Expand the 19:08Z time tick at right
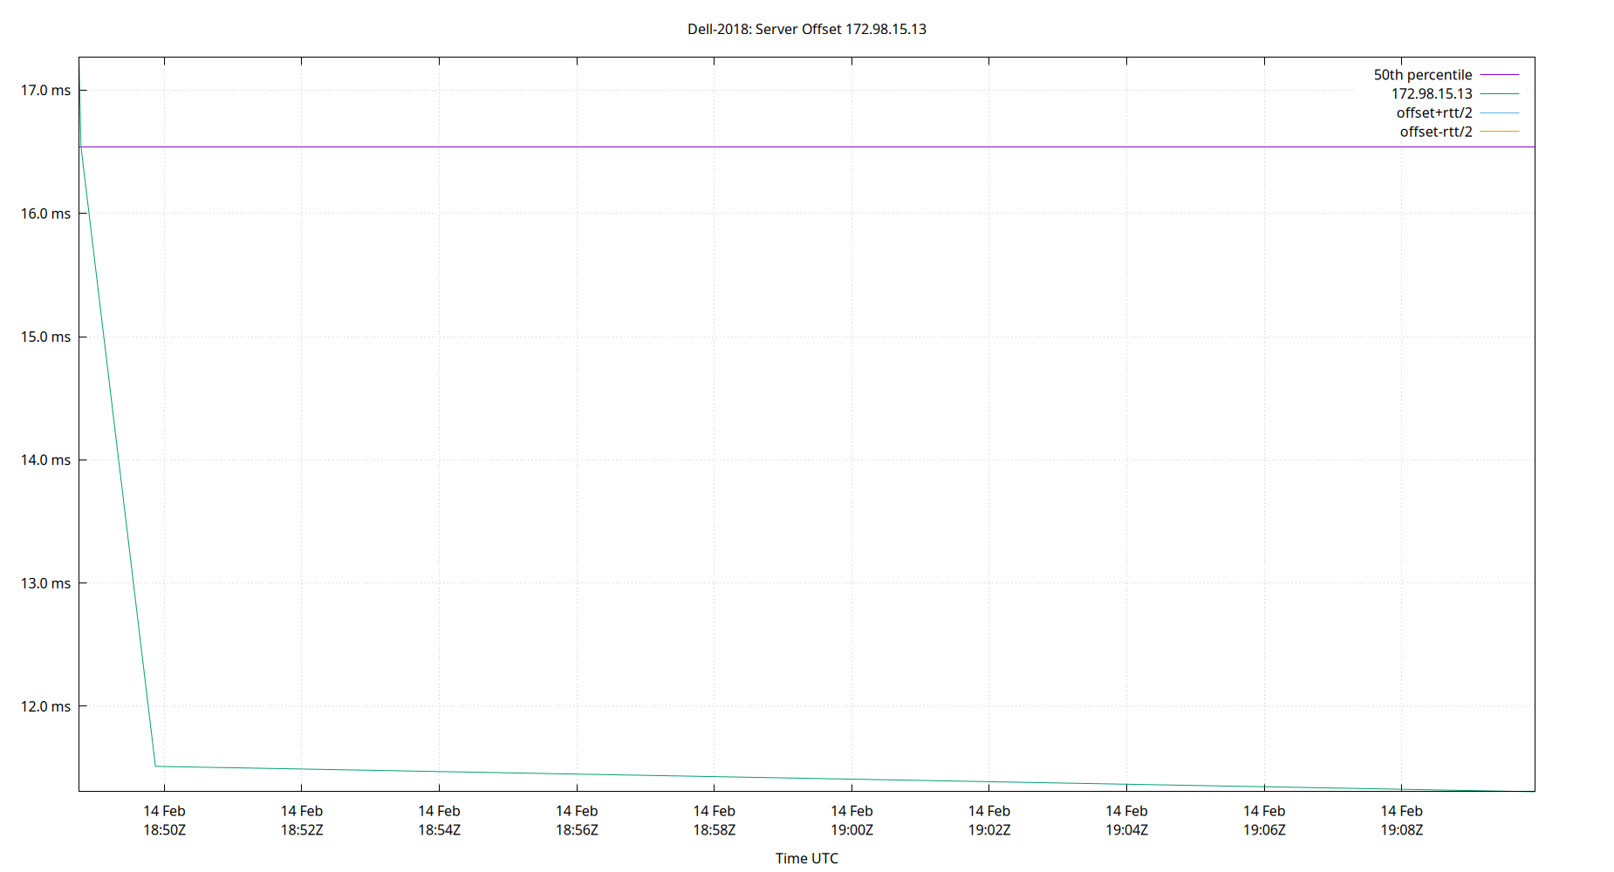The width and height of the screenshot is (1614, 872). 1402,820
